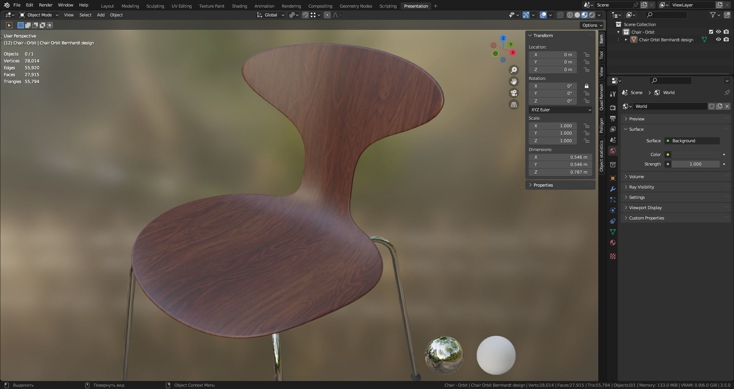Open the outliner filter dropdown

point(715,15)
